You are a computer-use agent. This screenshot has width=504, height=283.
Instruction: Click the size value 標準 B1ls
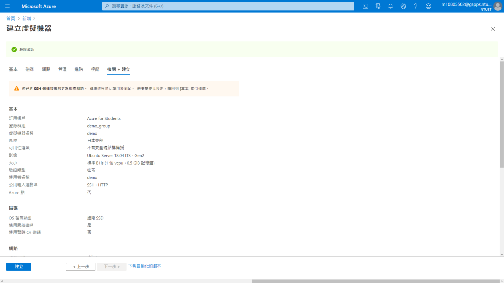[121, 163]
